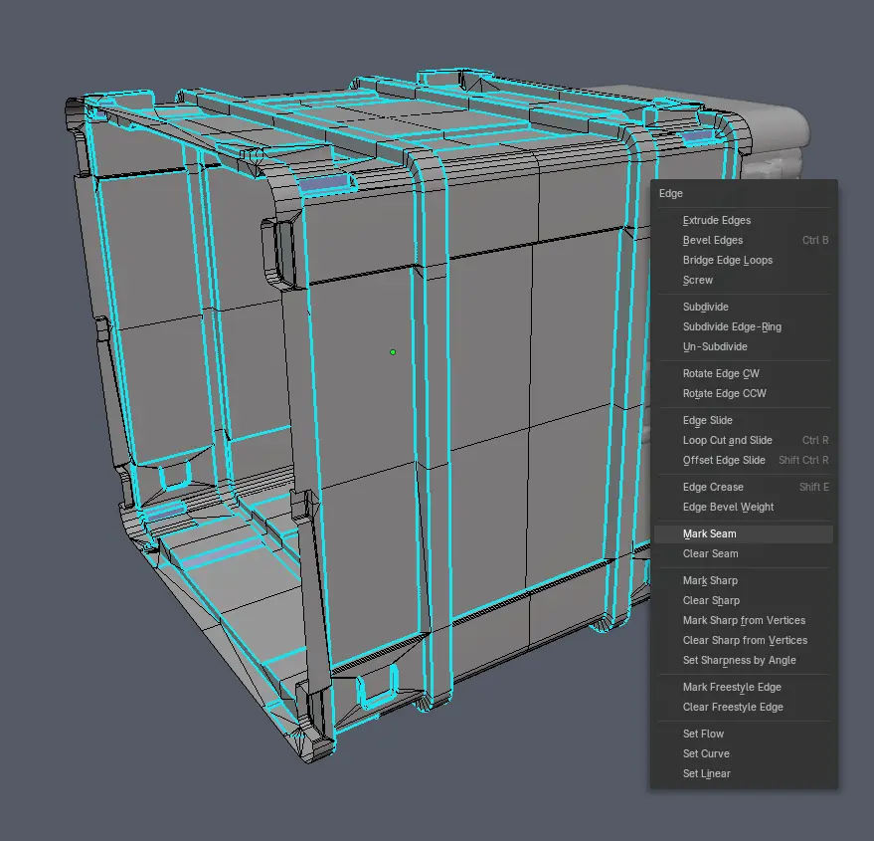Image resolution: width=874 pixels, height=841 pixels.
Task: Select Set Sharpness by Angle
Action: (739, 660)
